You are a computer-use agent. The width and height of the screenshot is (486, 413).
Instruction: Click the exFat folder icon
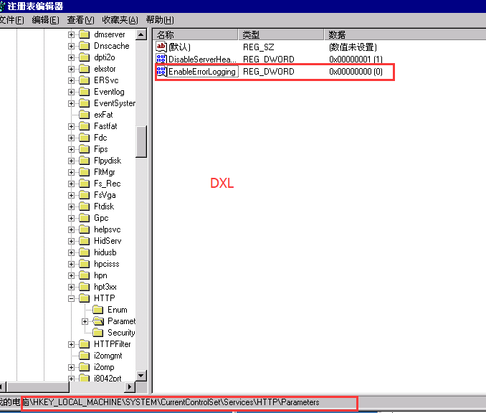(x=85, y=115)
